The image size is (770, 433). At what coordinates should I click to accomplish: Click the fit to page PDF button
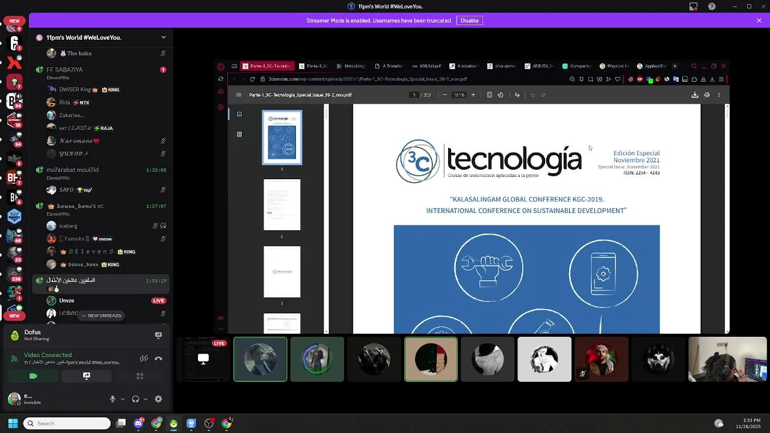coord(489,95)
